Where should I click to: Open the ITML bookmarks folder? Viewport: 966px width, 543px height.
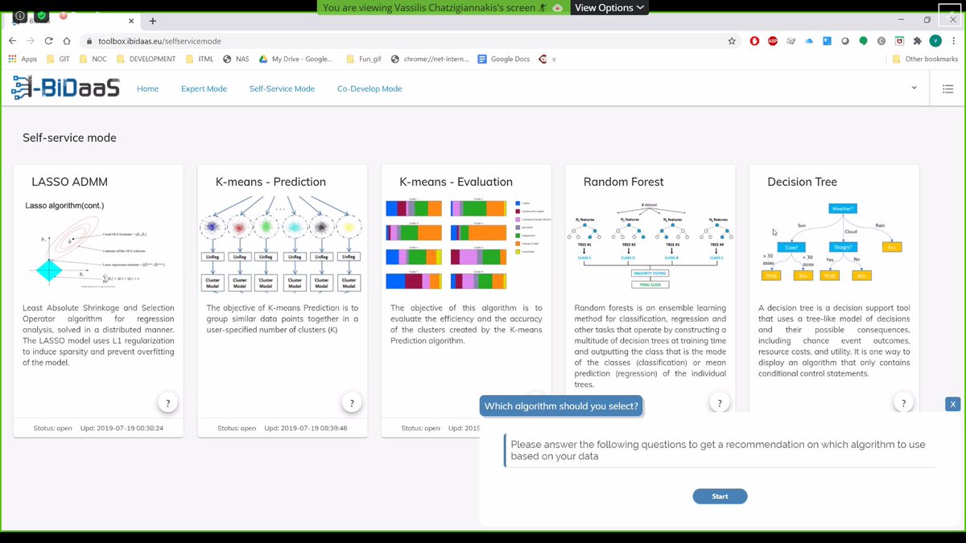pos(201,59)
